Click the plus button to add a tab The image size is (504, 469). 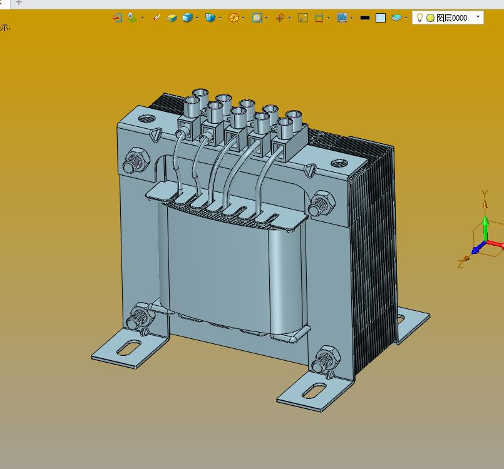[x=19, y=3]
